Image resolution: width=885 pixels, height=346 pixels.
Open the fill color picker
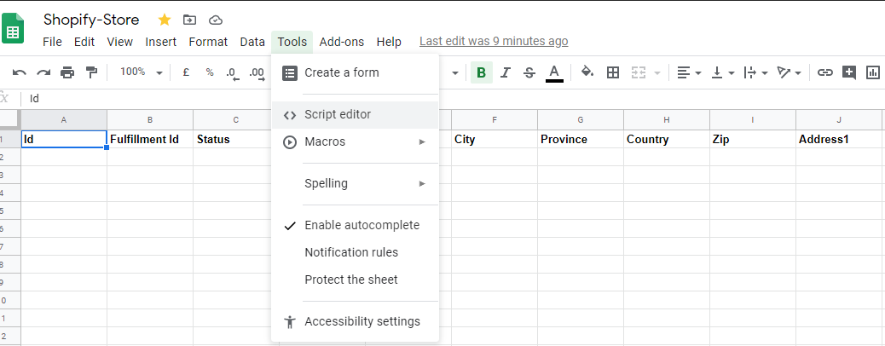[x=587, y=72]
